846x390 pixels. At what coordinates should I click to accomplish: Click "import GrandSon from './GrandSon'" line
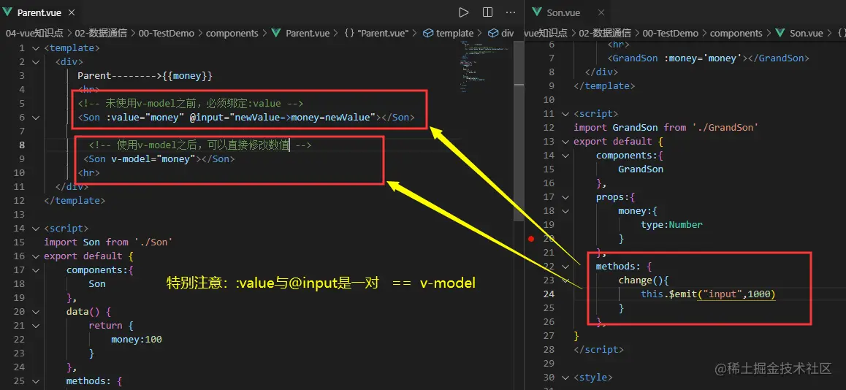(x=666, y=128)
